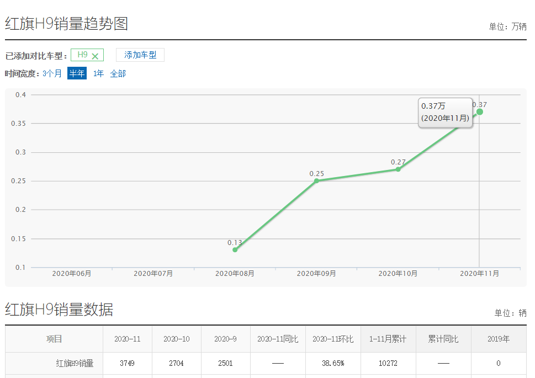This screenshot has width=535, height=378.
Task: Click the 0 cell under 2019年
Action: click(499, 363)
